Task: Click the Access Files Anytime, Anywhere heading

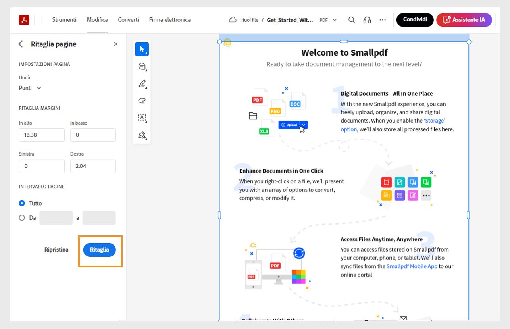Action: 382,239
